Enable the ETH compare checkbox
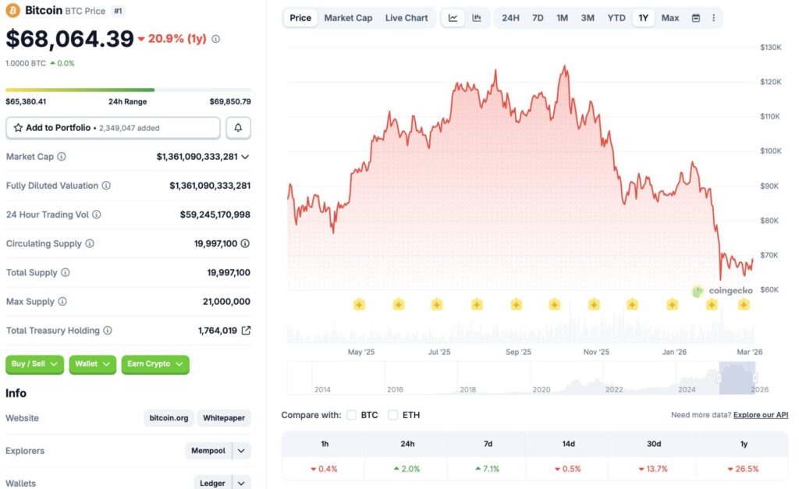The image size is (799, 489). (x=392, y=416)
